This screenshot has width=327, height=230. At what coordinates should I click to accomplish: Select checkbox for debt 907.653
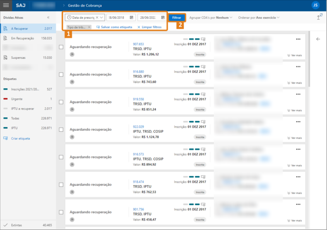tap(61, 47)
